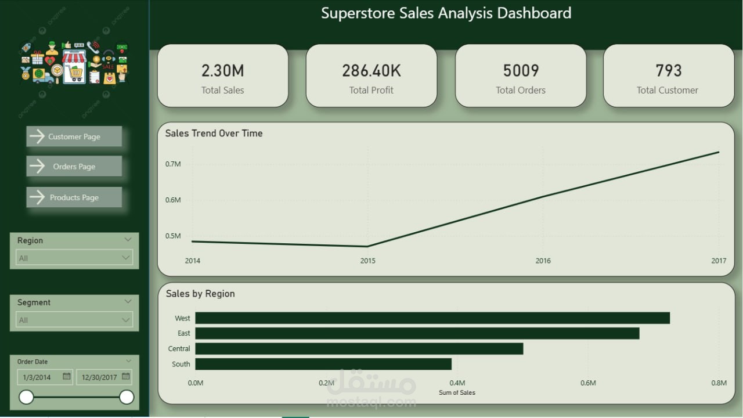Viewport: 743px width, 418px height.
Task: Go to the Products Page button
Action: pos(74,197)
